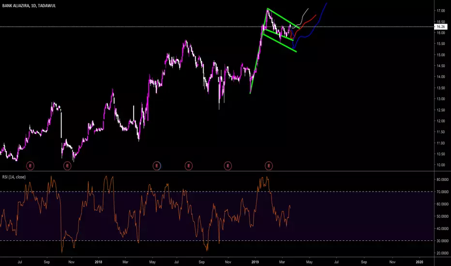Click the 11.00 price axis label
This screenshot has height=266, width=451.
[441, 143]
